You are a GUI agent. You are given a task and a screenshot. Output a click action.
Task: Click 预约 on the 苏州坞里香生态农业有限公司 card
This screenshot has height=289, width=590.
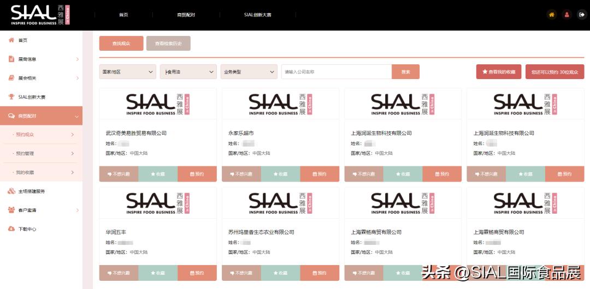(320, 273)
